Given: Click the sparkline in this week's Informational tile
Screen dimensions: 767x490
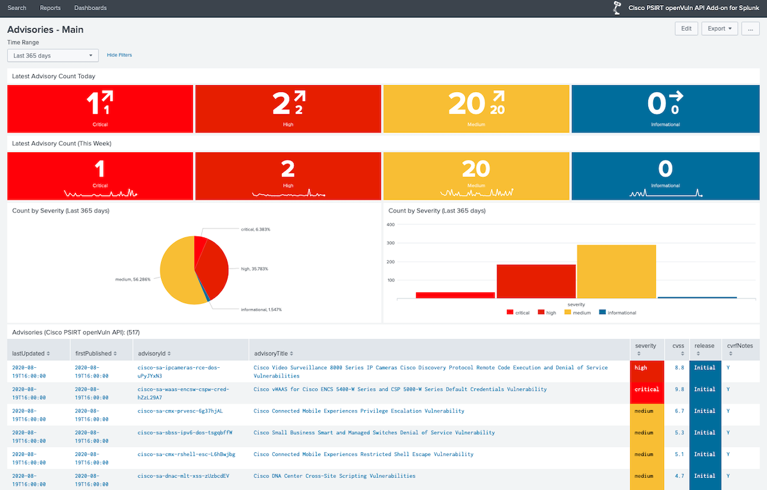Looking at the screenshot, I should click(x=665, y=193).
